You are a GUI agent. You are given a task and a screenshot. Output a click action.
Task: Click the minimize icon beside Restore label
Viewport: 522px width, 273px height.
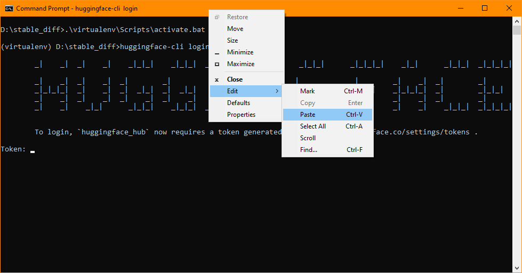pos(217,53)
